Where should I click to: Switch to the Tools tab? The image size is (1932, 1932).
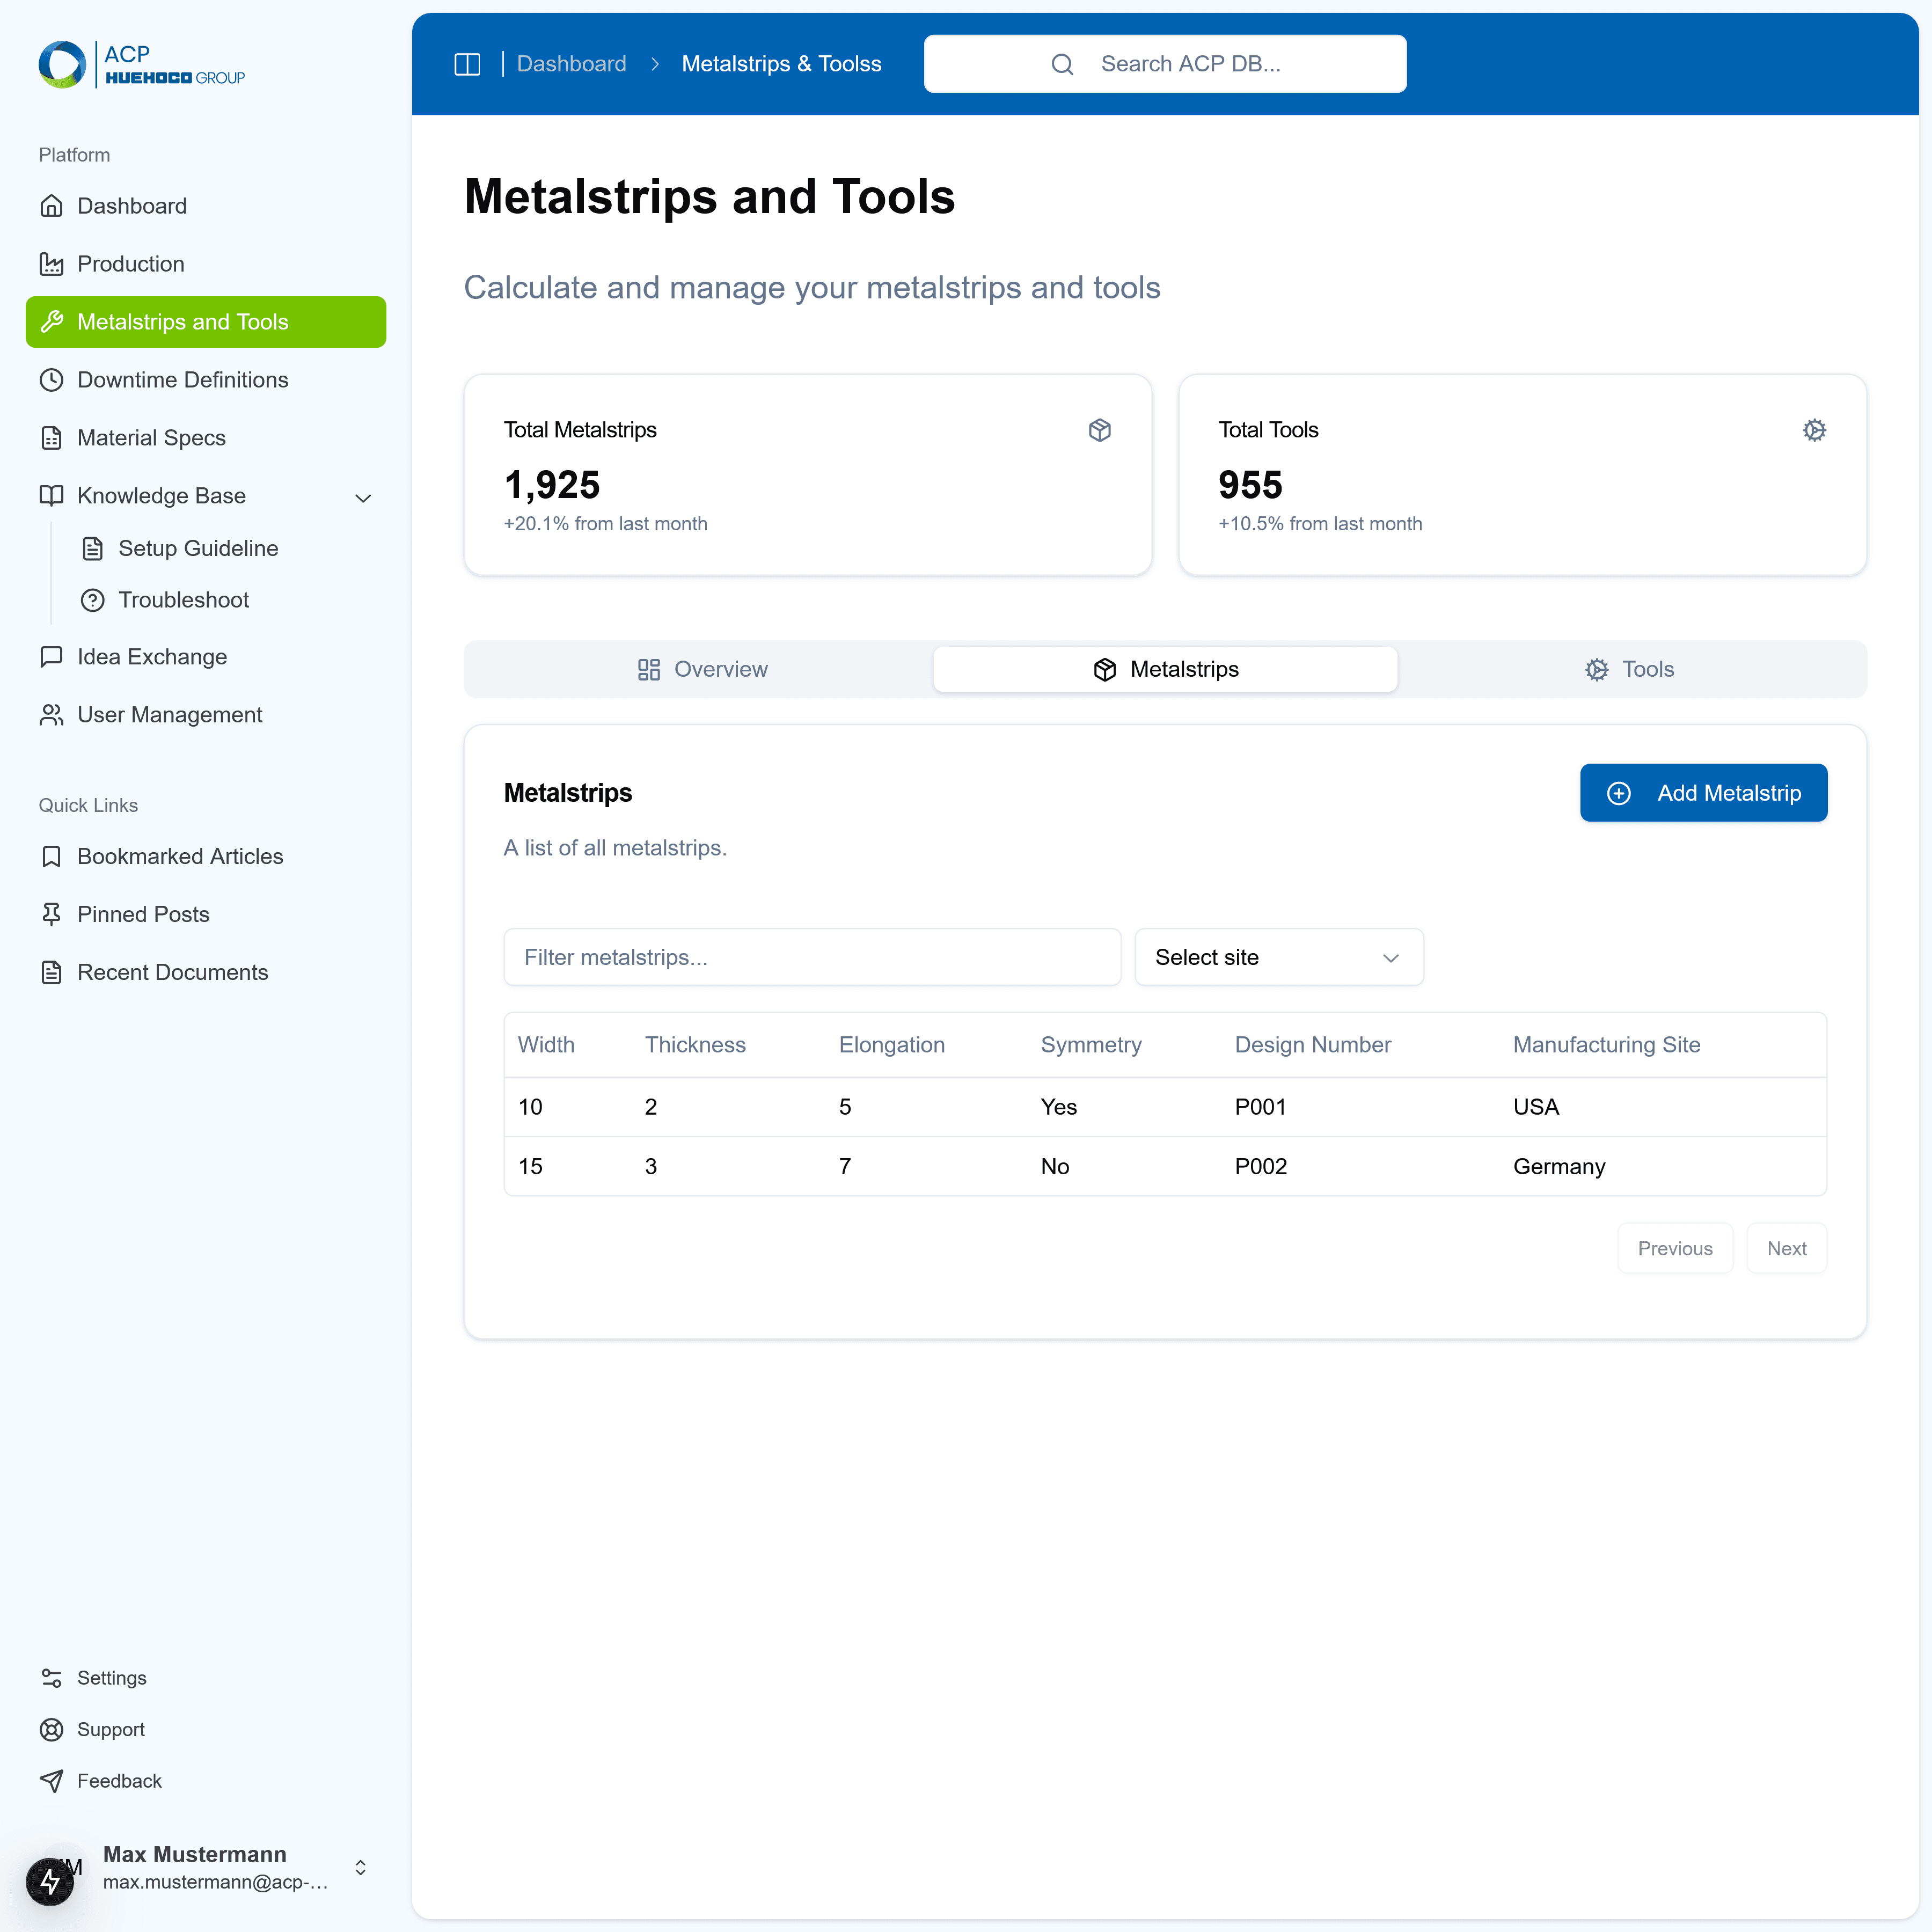(1629, 669)
